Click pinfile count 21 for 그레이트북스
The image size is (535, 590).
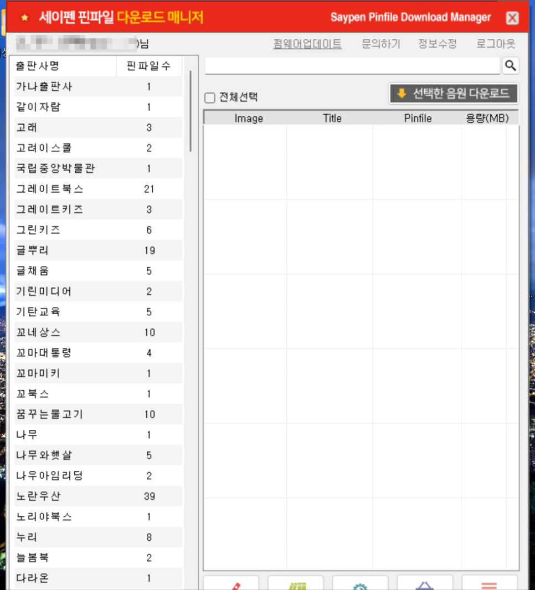[149, 189]
